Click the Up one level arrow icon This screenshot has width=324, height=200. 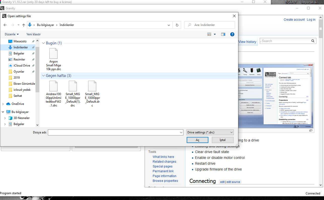click(24, 25)
